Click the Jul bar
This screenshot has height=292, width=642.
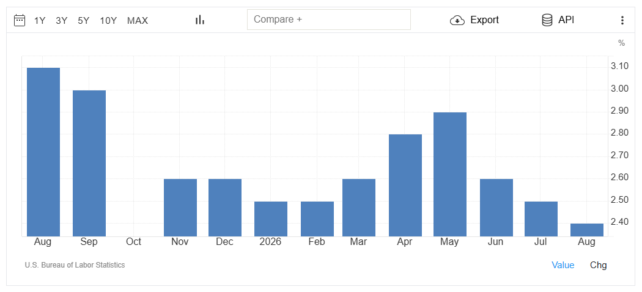(x=541, y=219)
